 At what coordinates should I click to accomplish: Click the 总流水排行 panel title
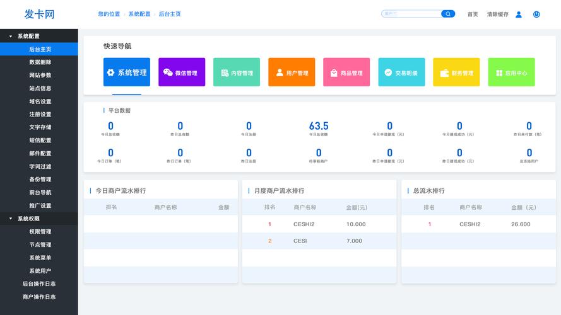pos(428,191)
